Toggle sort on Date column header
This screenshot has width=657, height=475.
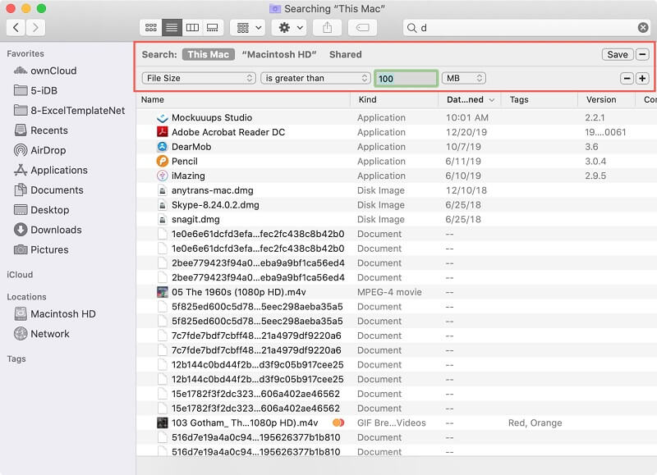tap(470, 99)
